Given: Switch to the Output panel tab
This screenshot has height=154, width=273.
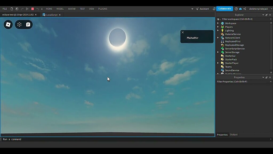Looking at the screenshot, I should click(234, 134).
